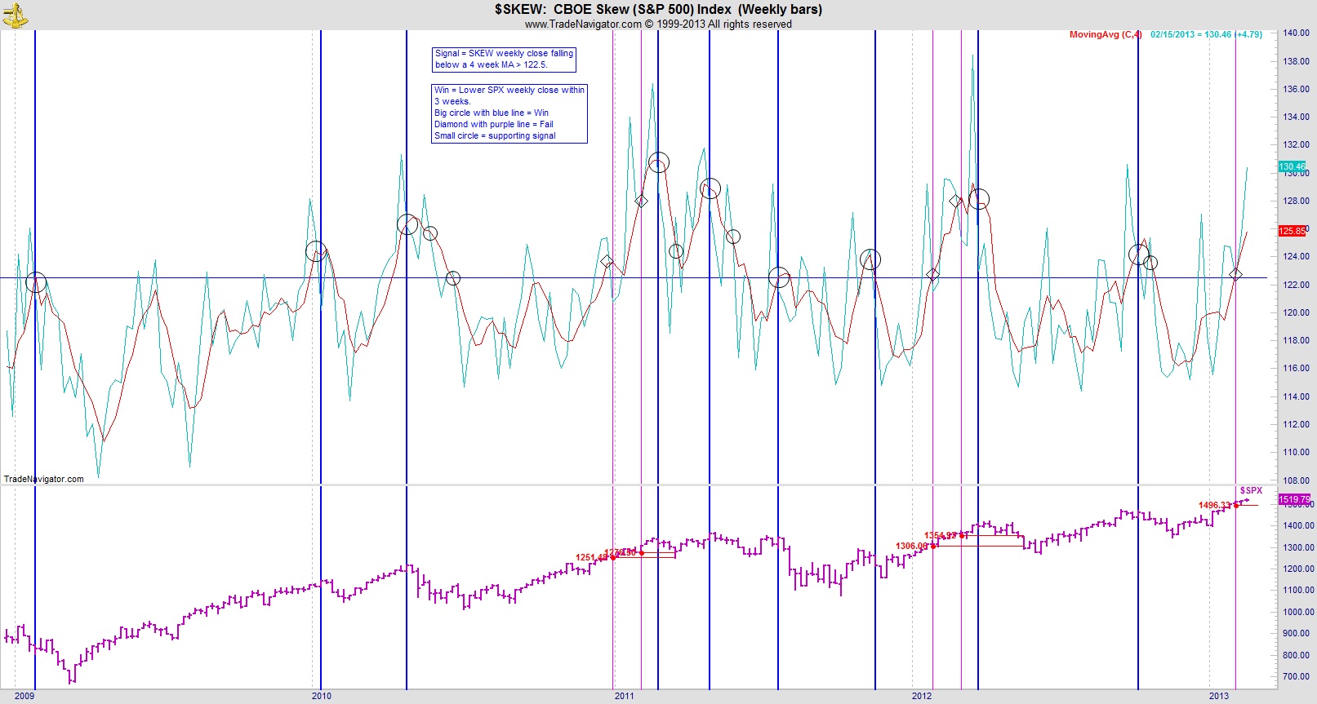Click the 2011 year label on time axis

point(625,696)
